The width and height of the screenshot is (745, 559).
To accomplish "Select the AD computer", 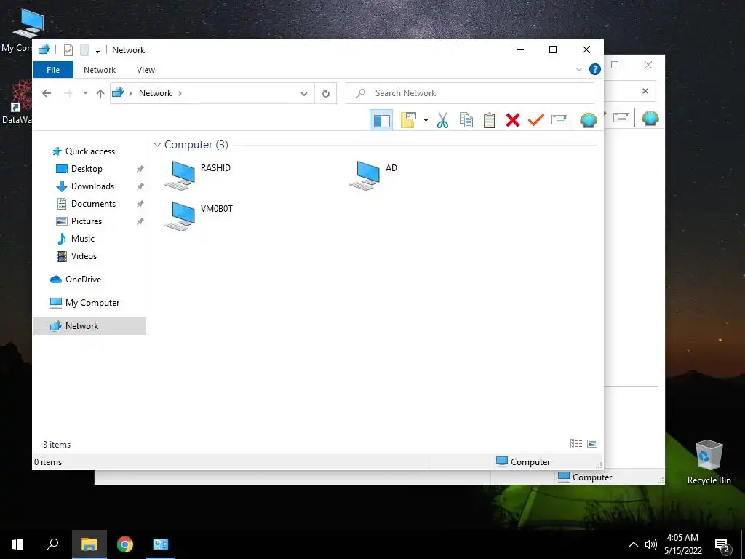I will 373,175.
